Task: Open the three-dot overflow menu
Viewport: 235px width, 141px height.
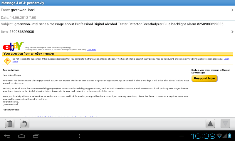Action: pyautogui.click(x=79, y=136)
